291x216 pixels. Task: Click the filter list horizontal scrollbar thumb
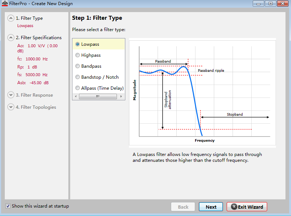pos(98,96)
